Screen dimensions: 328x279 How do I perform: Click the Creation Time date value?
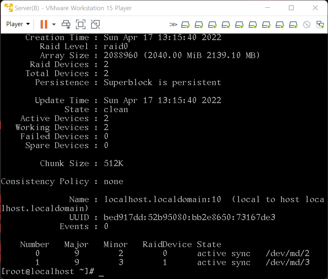(162, 38)
